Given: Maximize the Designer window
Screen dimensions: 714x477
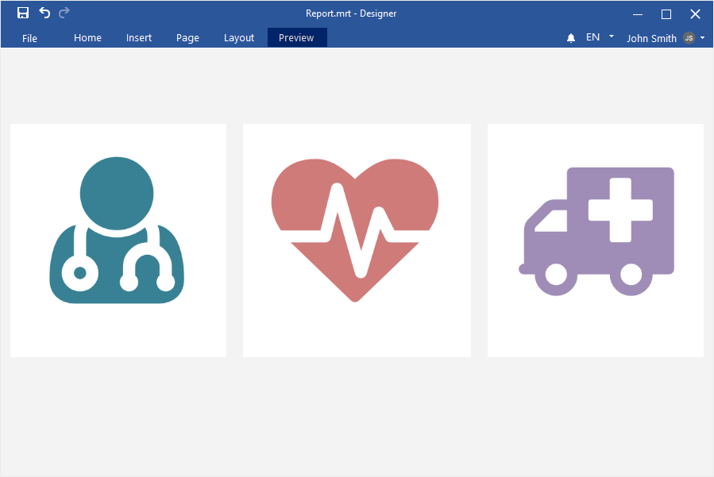Looking at the screenshot, I should point(666,13).
